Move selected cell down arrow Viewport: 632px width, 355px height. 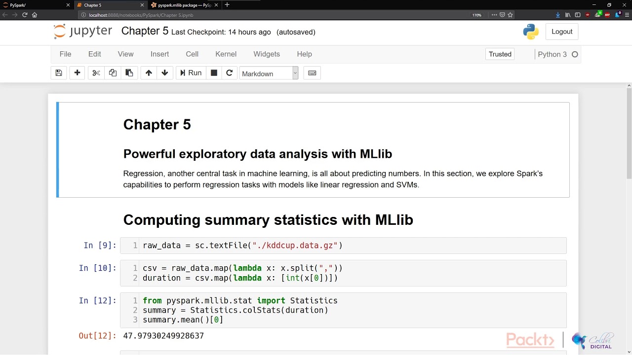(x=165, y=73)
